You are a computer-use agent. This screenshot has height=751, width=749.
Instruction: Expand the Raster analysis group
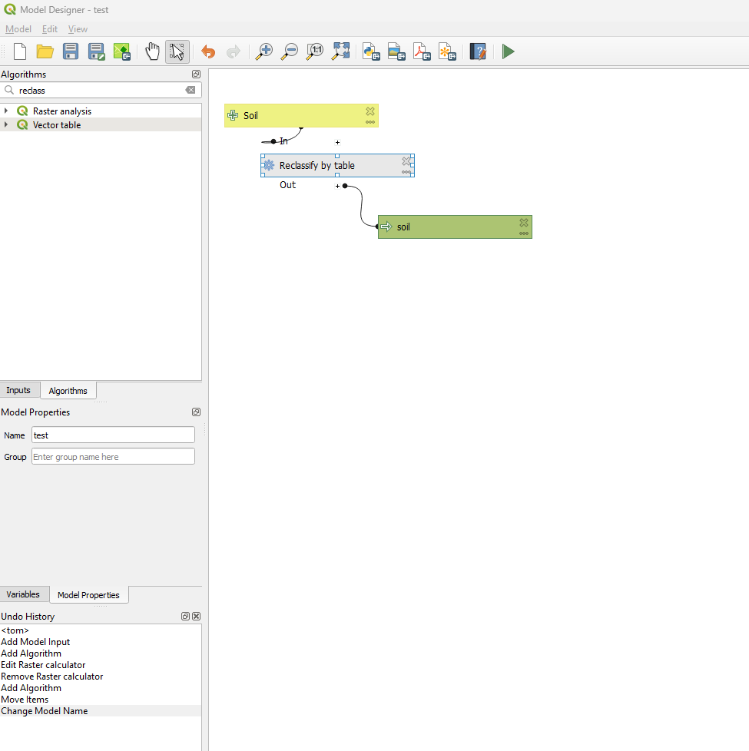tap(8, 111)
